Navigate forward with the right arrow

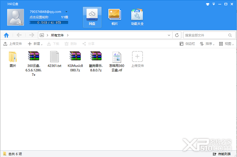point(32,35)
